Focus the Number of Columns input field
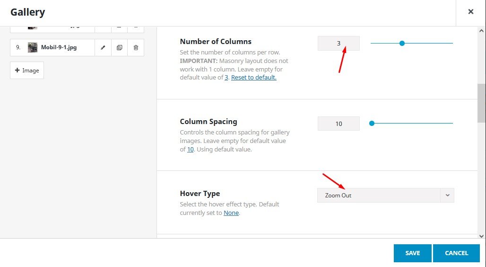The image size is (486, 267). [338, 44]
